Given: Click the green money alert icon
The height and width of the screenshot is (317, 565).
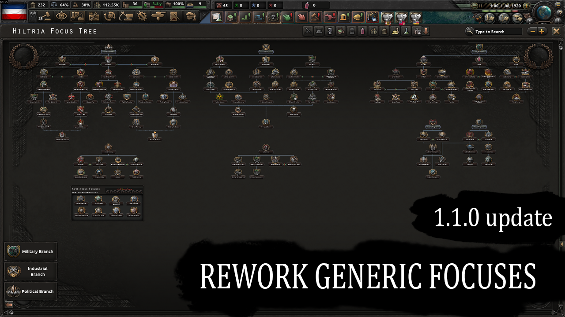Looking at the screenshot, I should point(231,17).
